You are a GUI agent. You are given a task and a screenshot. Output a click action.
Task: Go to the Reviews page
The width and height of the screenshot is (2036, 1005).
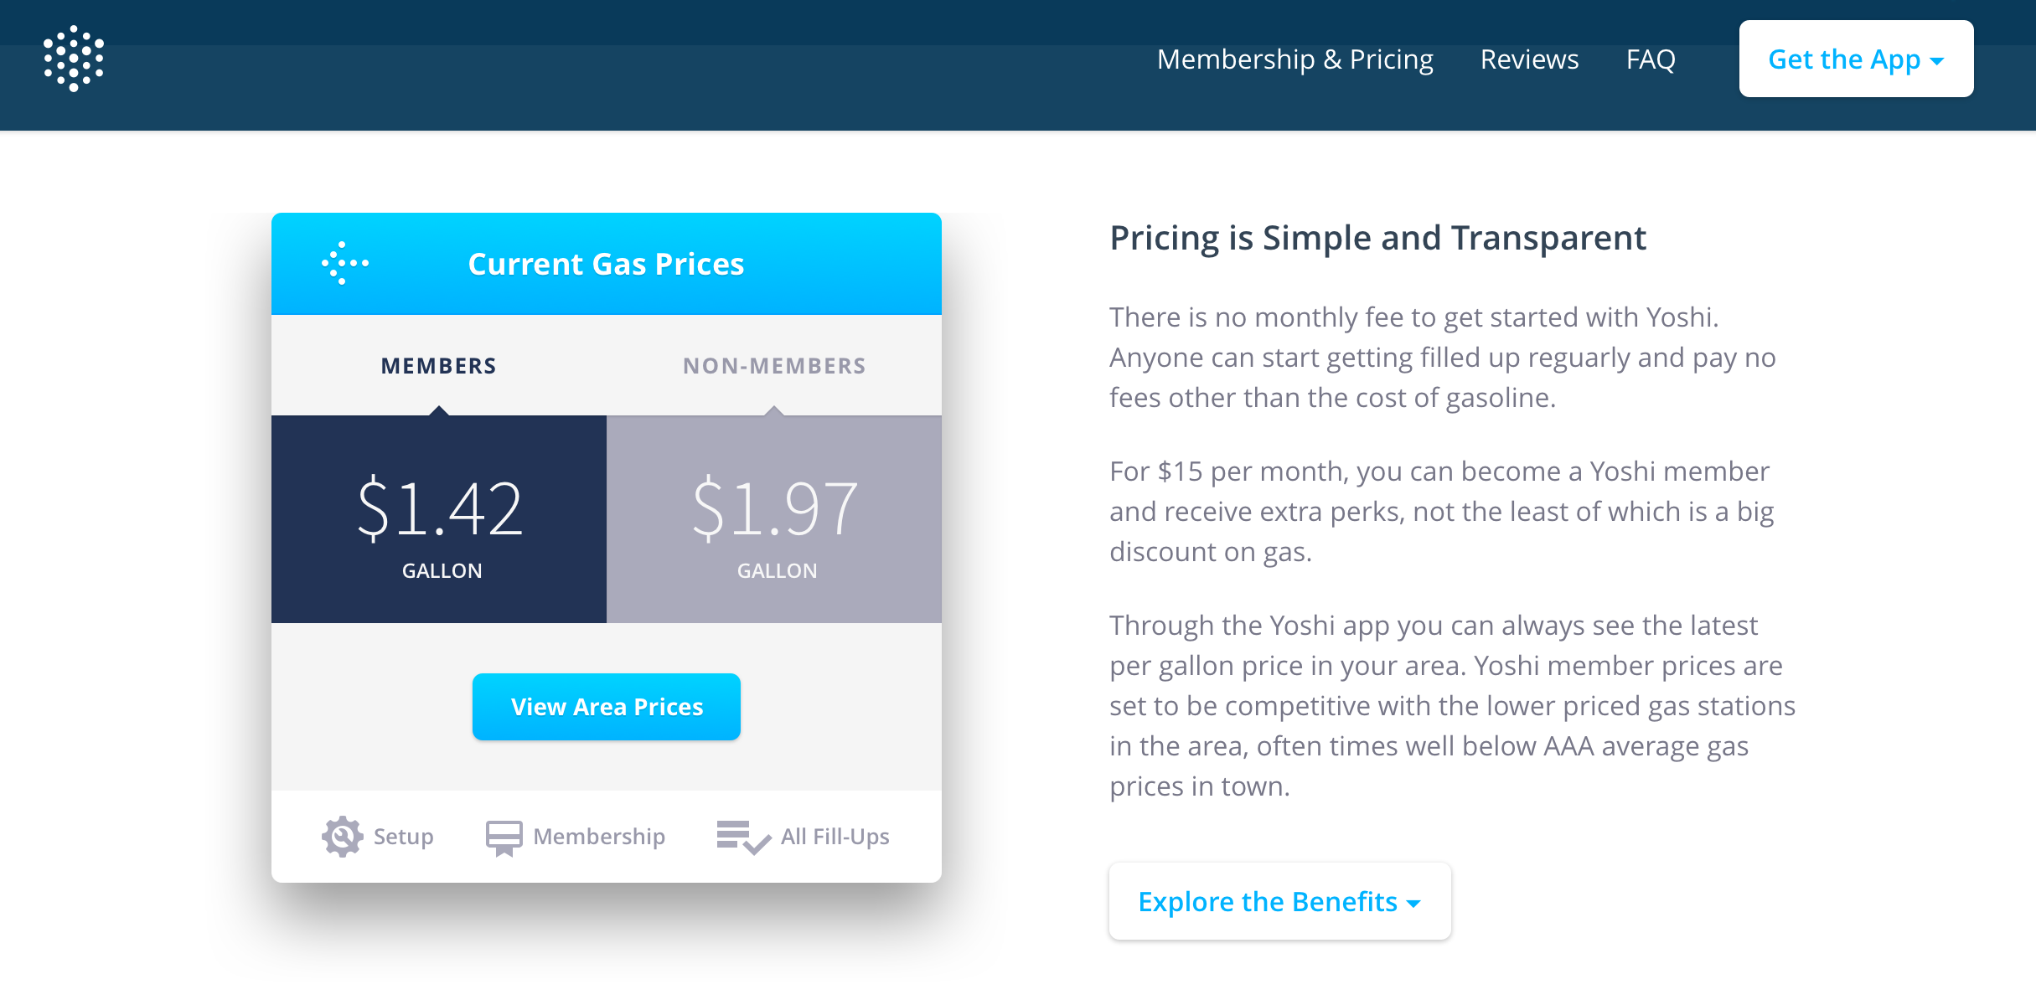pyautogui.click(x=1529, y=59)
